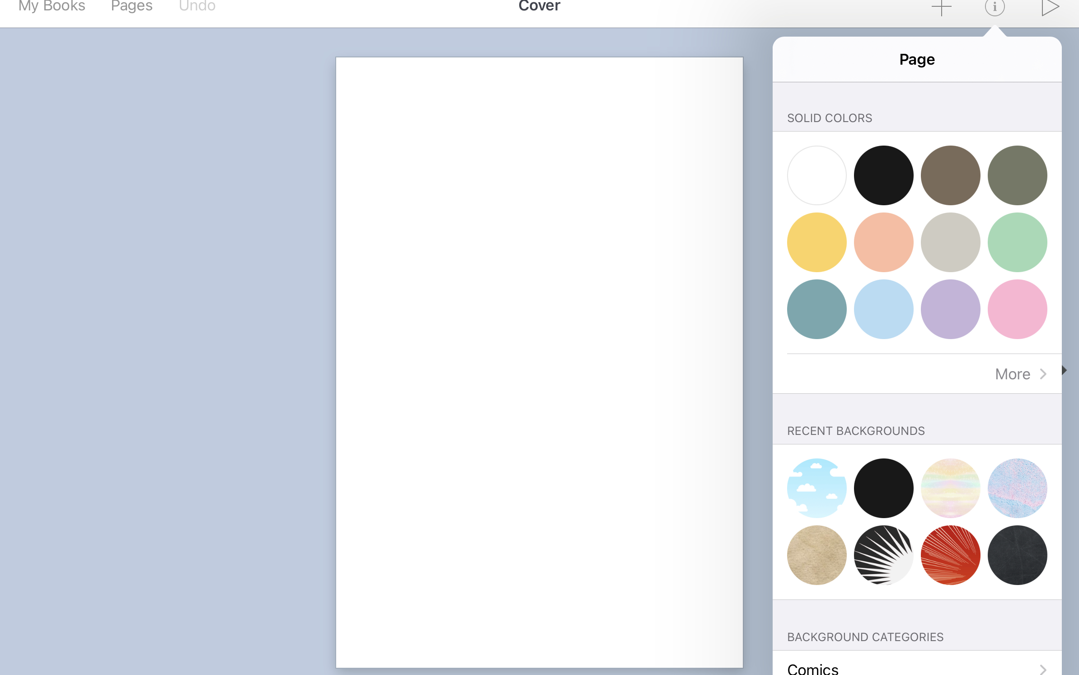Click the SOLID COLORS section label
Screen dimensions: 1079x675
point(830,118)
